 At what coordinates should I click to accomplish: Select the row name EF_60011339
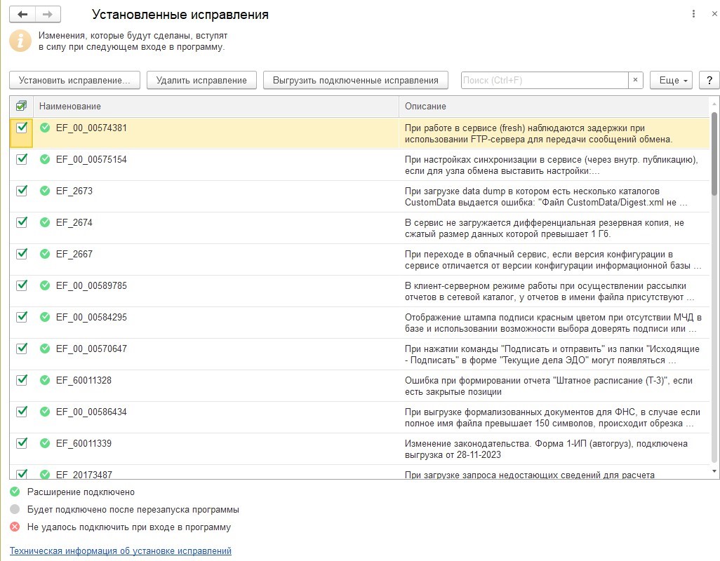click(x=84, y=444)
